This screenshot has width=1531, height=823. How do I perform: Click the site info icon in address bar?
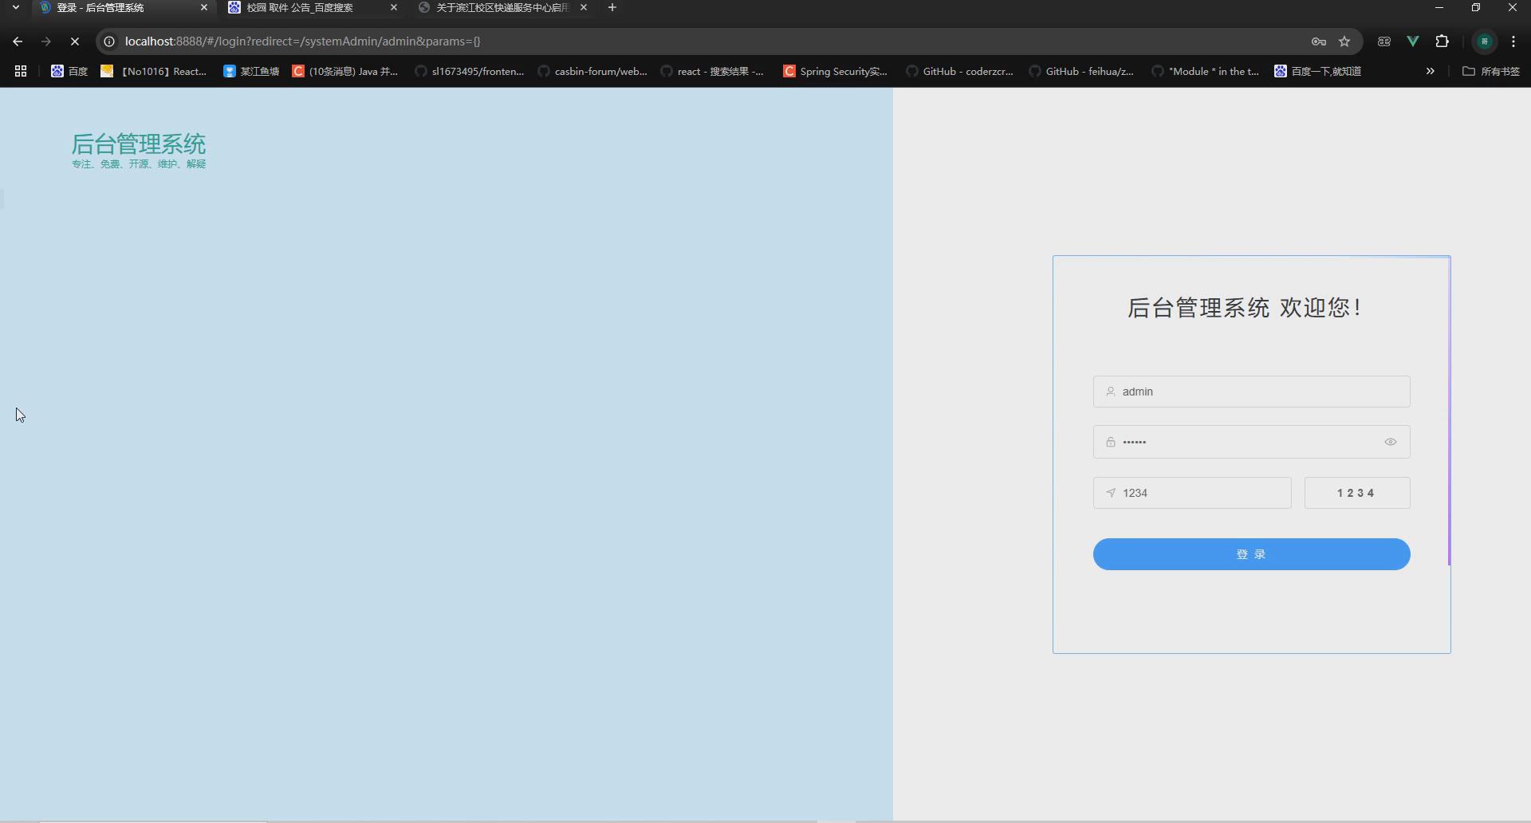[x=108, y=41]
